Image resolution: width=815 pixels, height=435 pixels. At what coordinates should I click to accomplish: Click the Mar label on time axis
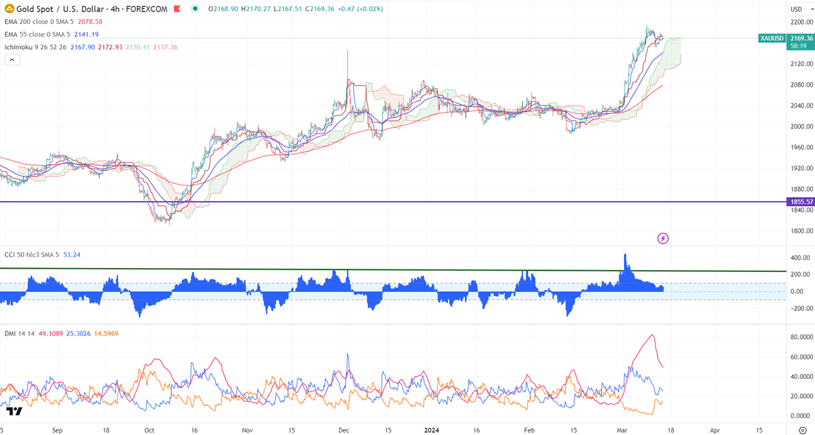coord(621,430)
